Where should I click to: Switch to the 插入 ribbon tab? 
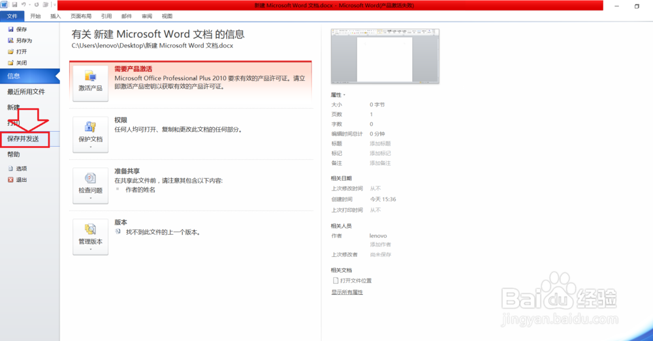click(56, 16)
